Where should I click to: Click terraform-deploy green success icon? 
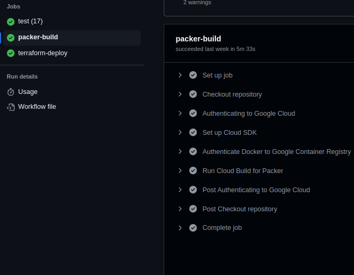click(x=11, y=54)
